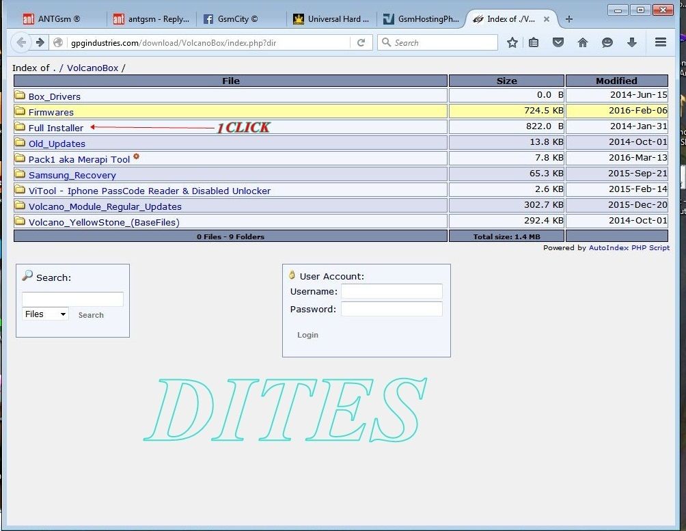Open the chat smiley icon in toolbar

[x=607, y=42]
